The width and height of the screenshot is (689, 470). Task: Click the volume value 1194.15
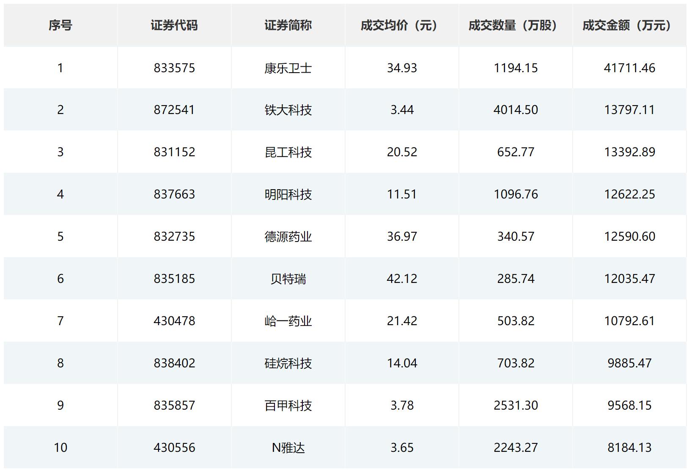tap(516, 68)
